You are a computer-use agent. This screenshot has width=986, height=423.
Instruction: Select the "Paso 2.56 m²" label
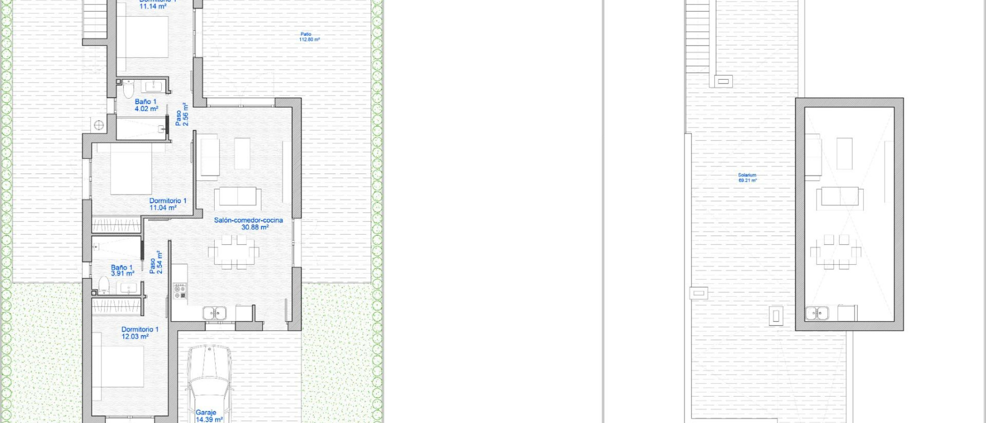point(182,114)
